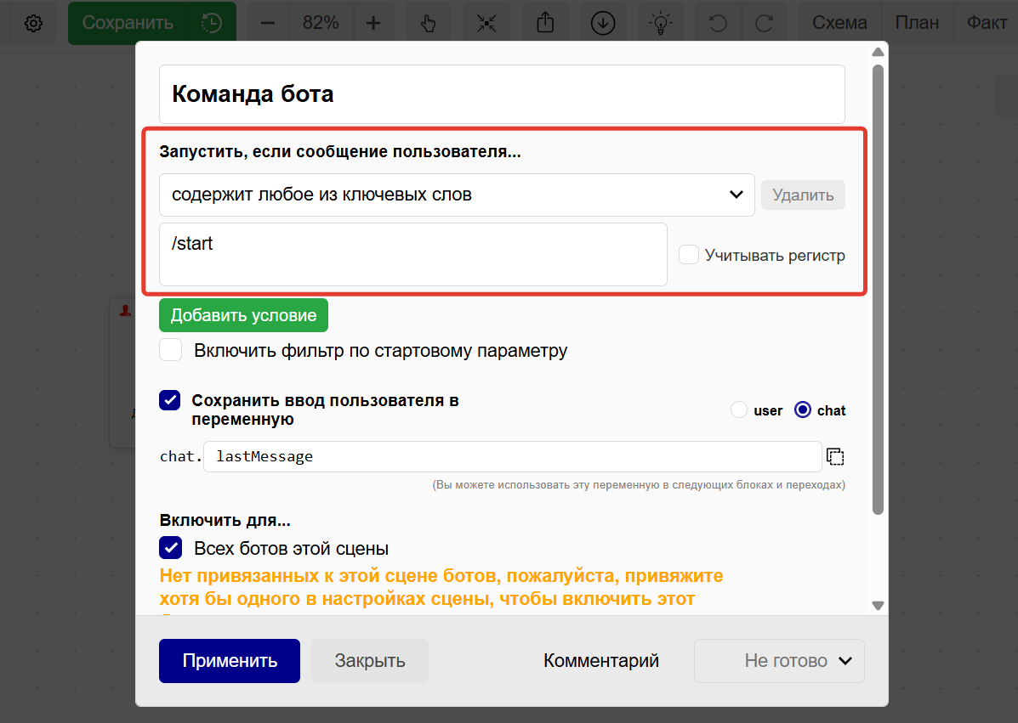The height and width of the screenshot is (723, 1018).
Task: Click dialog scrollbar down arrow
Action: pyautogui.click(x=878, y=606)
